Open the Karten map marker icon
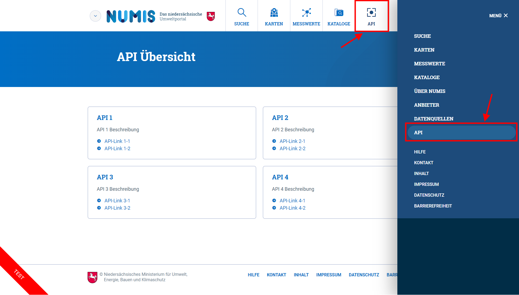Image resolution: width=519 pixels, height=295 pixels. point(274,12)
